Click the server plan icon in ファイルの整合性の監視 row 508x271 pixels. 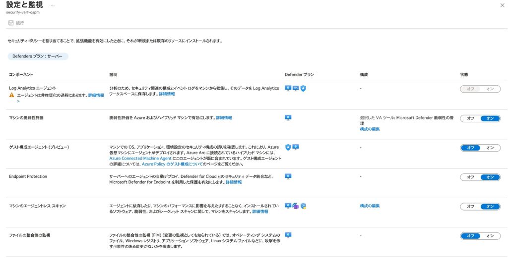[x=288, y=235]
